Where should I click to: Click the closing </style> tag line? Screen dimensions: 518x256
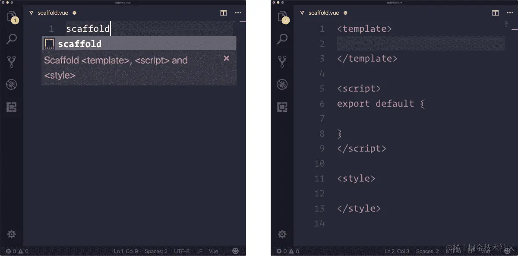359,209
